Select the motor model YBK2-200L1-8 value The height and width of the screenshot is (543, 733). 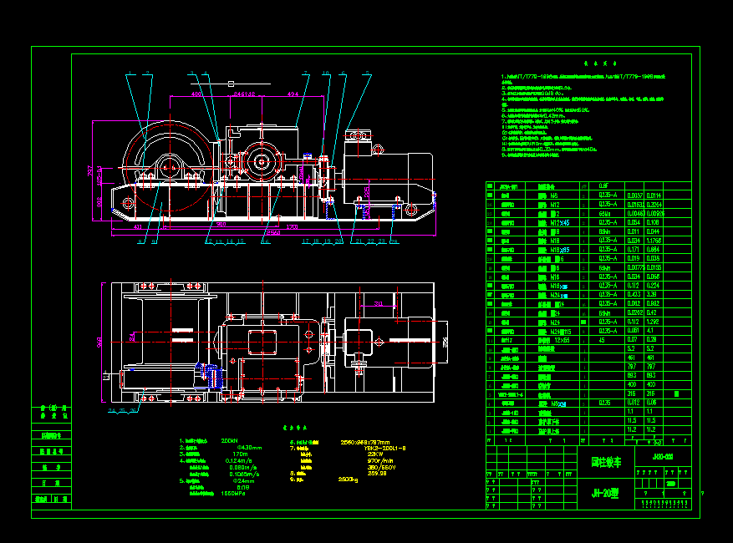coord(384,447)
